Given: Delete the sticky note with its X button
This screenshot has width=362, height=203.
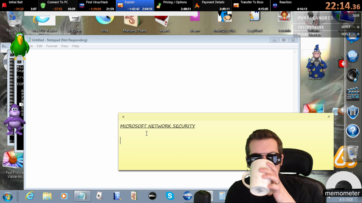Looking at the screenshot, I should click(329, 117).
